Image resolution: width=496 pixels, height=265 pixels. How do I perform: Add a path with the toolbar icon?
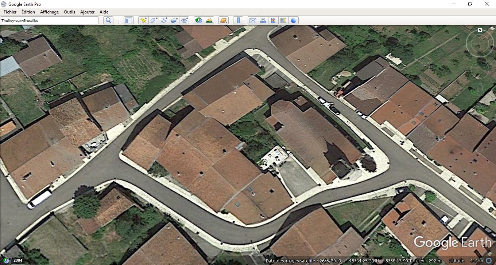[x=164, y=20]
